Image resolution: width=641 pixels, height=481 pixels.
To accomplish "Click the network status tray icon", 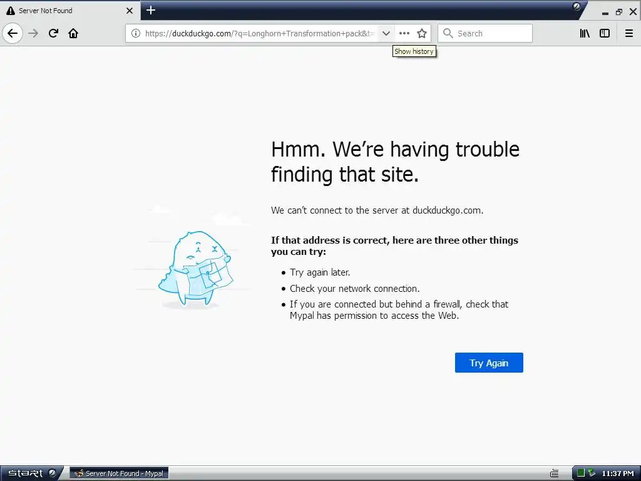I will [x=591, y=473].
